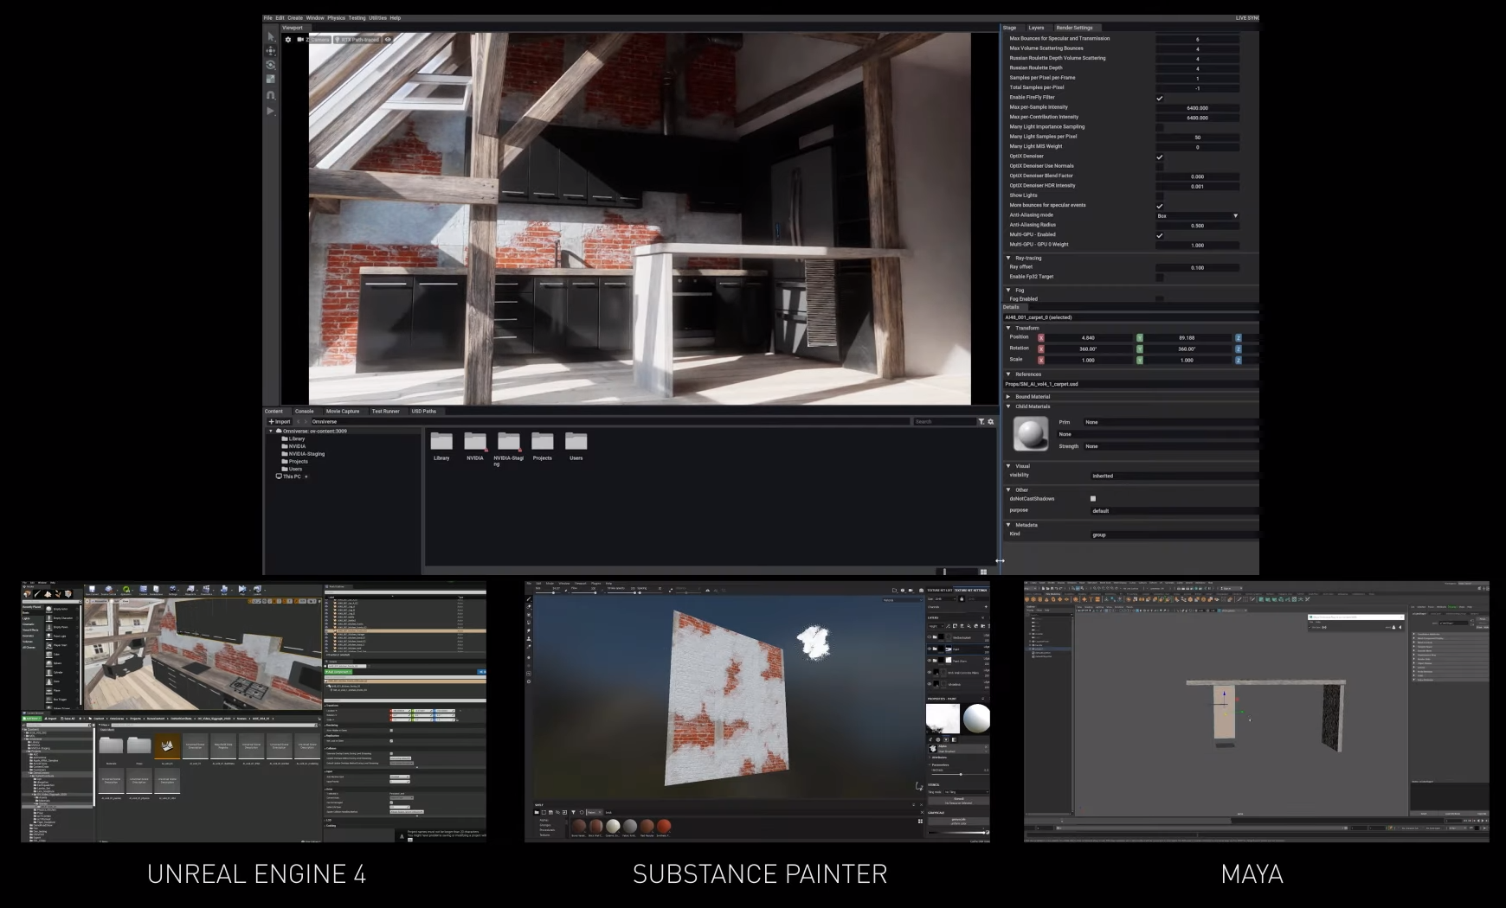
Task: Switch to the Movie Capture tab
Action: (x=343, y=412)
